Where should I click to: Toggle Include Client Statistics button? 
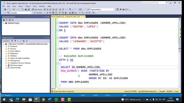click(x=66, y=13)
